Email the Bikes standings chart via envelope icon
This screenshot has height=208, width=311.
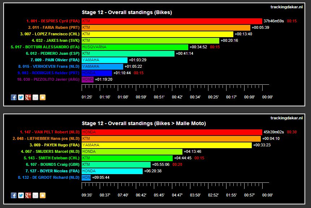pos(35,97)
